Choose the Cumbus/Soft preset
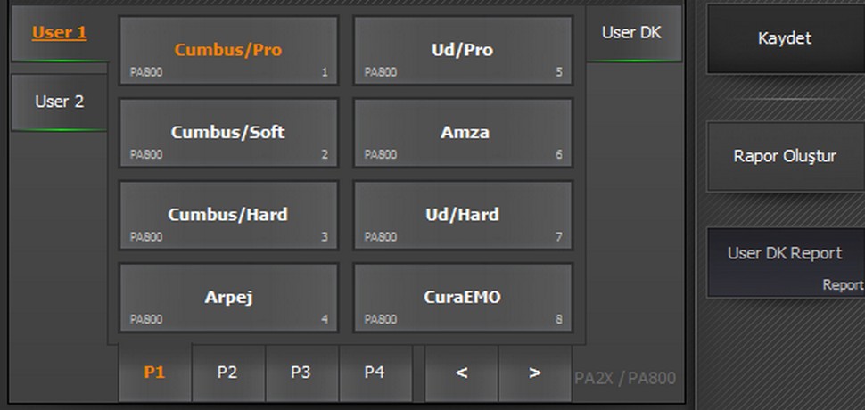The height and width of the screenshot is (410, 865). (x=228, y=133)
